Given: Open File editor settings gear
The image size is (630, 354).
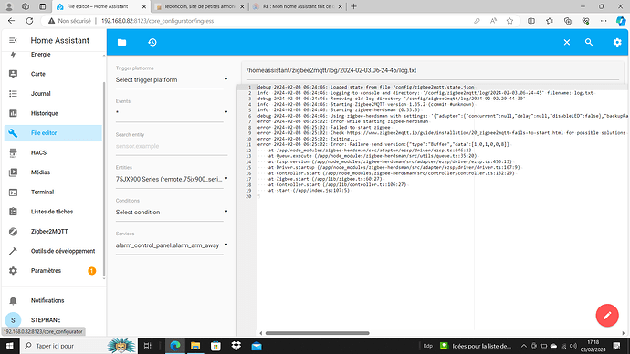Looking at the screenshot, I should point(617,42).
